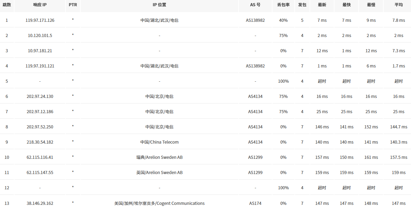This screenshot has width=411, height=209.
Task: Select IP address 38.146.29.162
Action: click(40, 203)
